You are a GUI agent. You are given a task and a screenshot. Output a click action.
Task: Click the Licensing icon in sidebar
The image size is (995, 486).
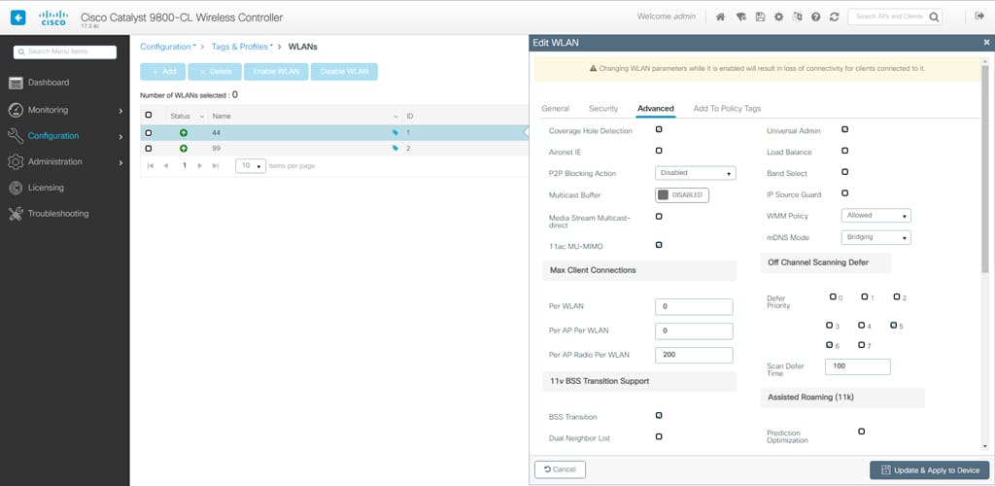coord(16,188)
